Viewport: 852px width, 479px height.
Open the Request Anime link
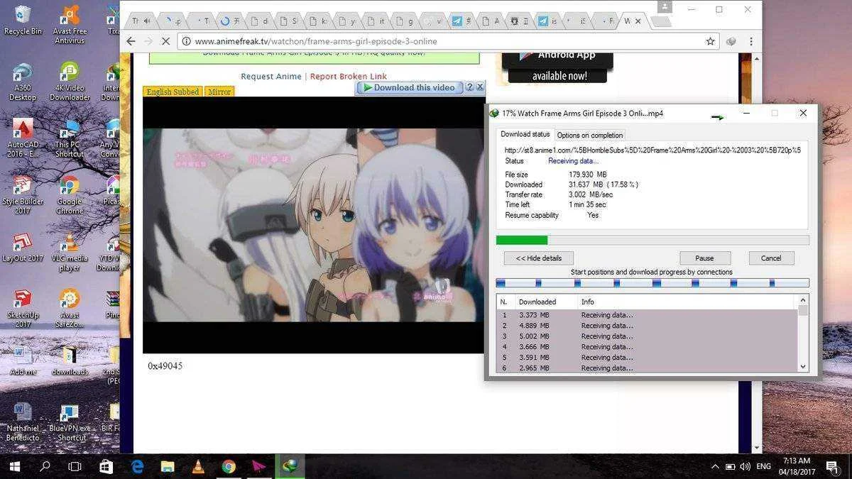click(x=271, y=76)
